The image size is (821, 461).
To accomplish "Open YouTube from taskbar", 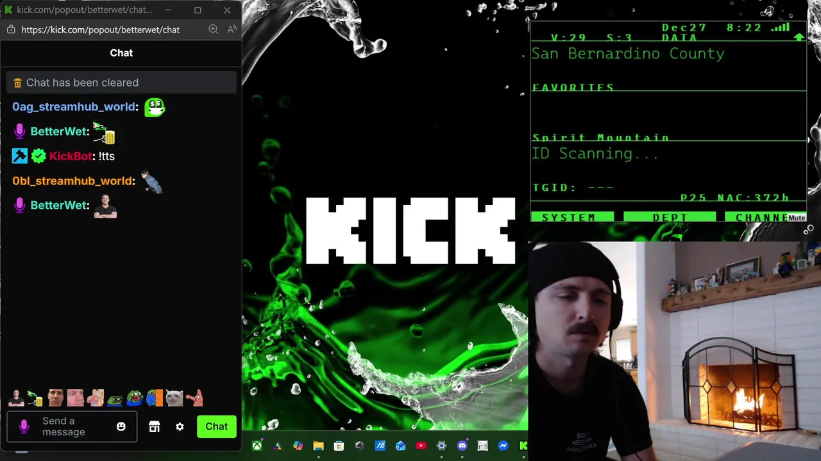I will click(x=421, y=446).
